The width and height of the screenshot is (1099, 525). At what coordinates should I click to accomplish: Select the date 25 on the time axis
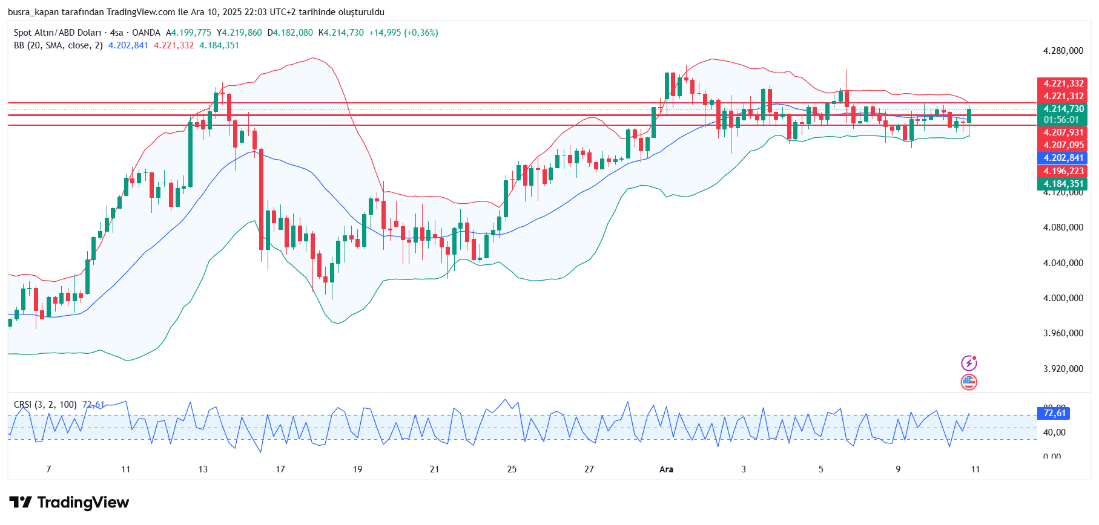tap(512, 469)
